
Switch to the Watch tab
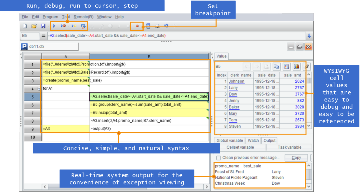click(x=253, y=140)
